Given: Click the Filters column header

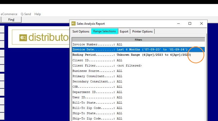Looking at the screenshot, I should click(138, 40).
